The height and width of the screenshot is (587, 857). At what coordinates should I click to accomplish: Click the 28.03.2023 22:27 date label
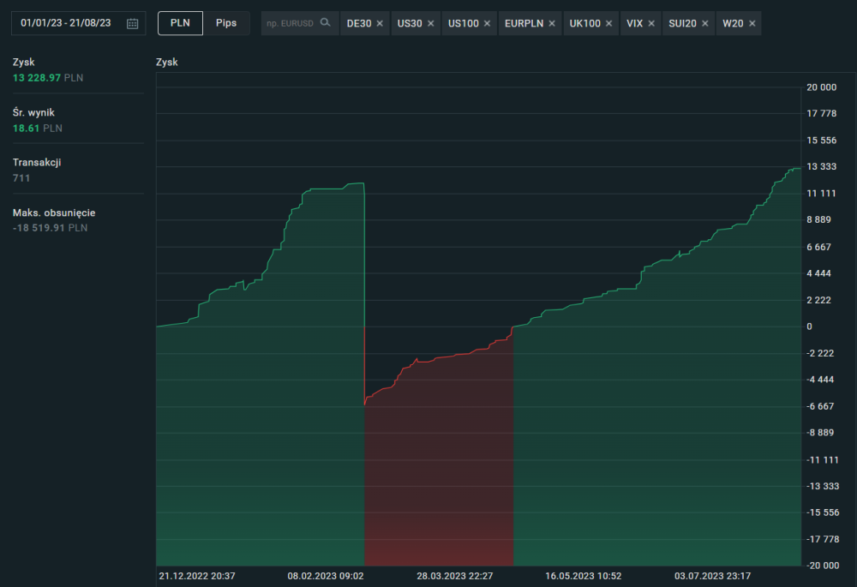tap(455, 576)
